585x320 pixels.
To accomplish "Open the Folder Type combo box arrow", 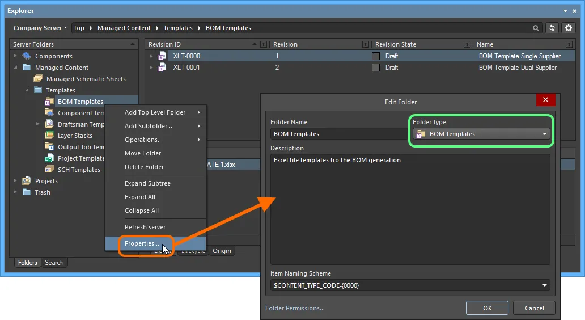I will [x=544, y=134].
